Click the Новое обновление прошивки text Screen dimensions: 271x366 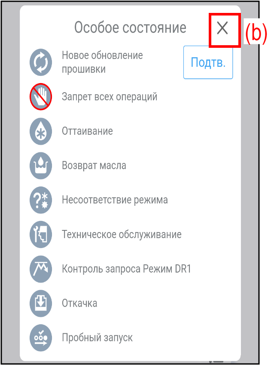click(102, 62)
